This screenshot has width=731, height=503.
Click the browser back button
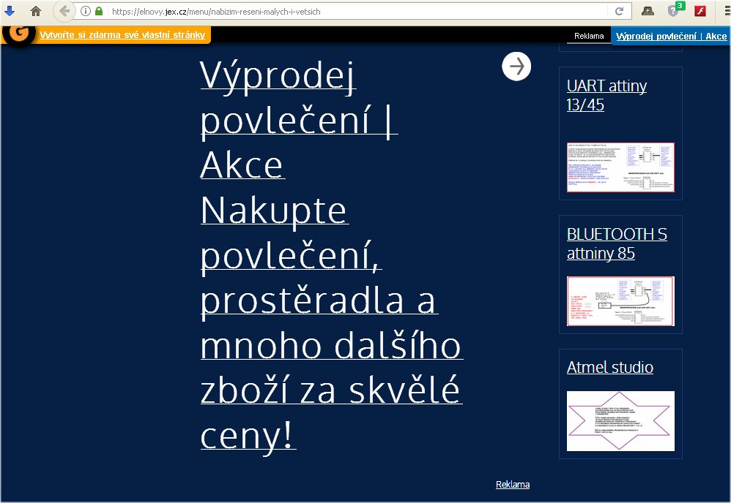(x=64, y=11)
